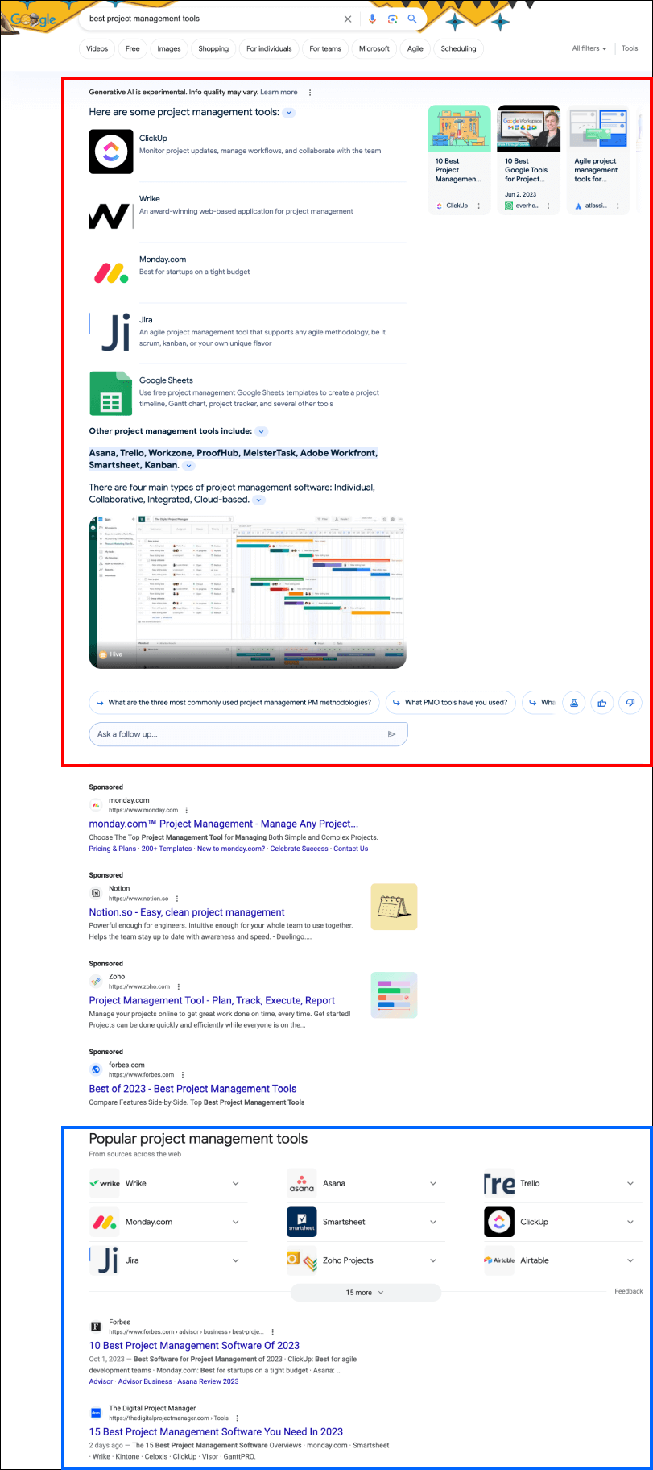Click the Feedback link under Popular tools
Image resolution: width=653 pixels, height=1470 pixels.
(x=629, y=1291)
